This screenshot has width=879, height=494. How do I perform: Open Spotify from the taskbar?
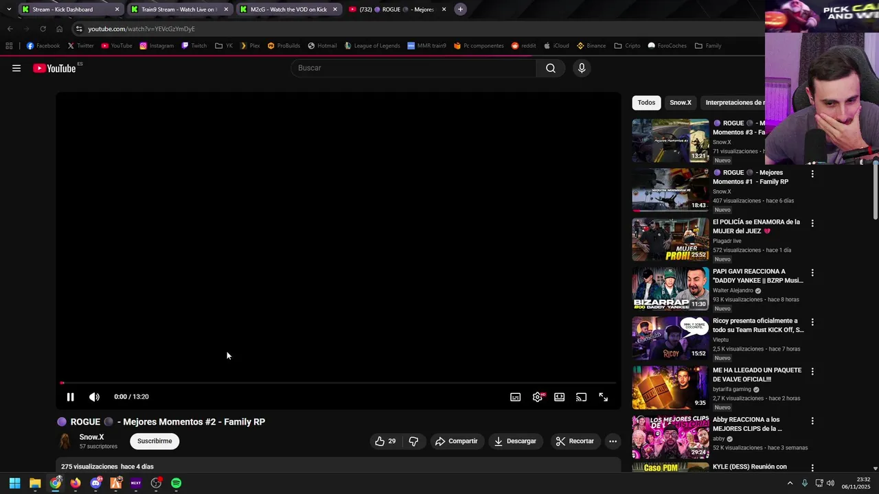176,483
